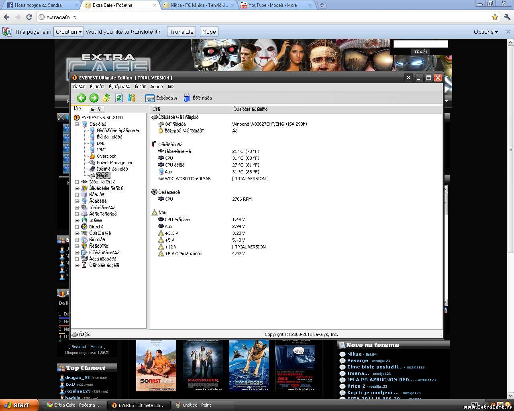Image resolution: width=514 pixels, height=411 pixels.
Task: Expand the tree node just above DirectX
Action: [77, 220]
